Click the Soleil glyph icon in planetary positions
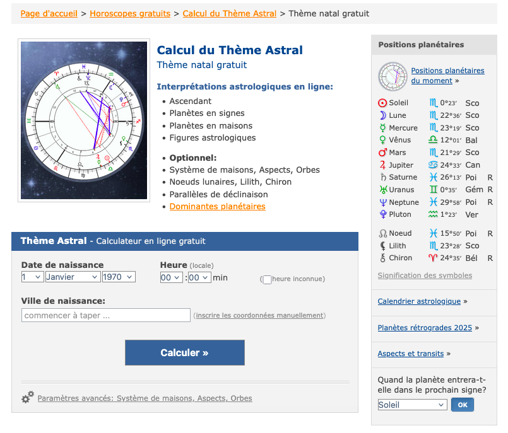Screen dimensions: 508x433 pos(384,102)
